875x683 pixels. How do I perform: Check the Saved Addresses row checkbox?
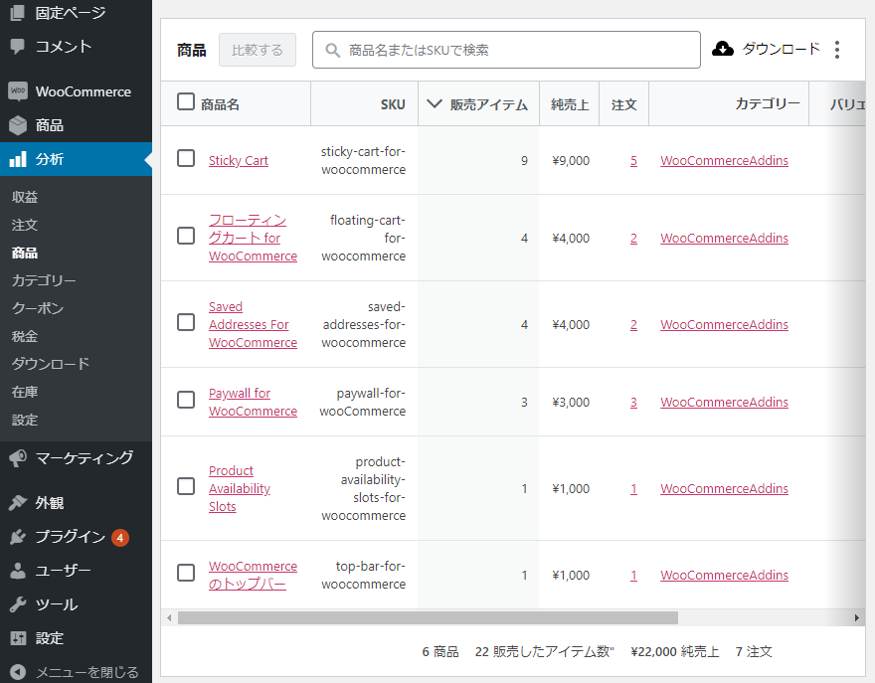pos(186,322)
